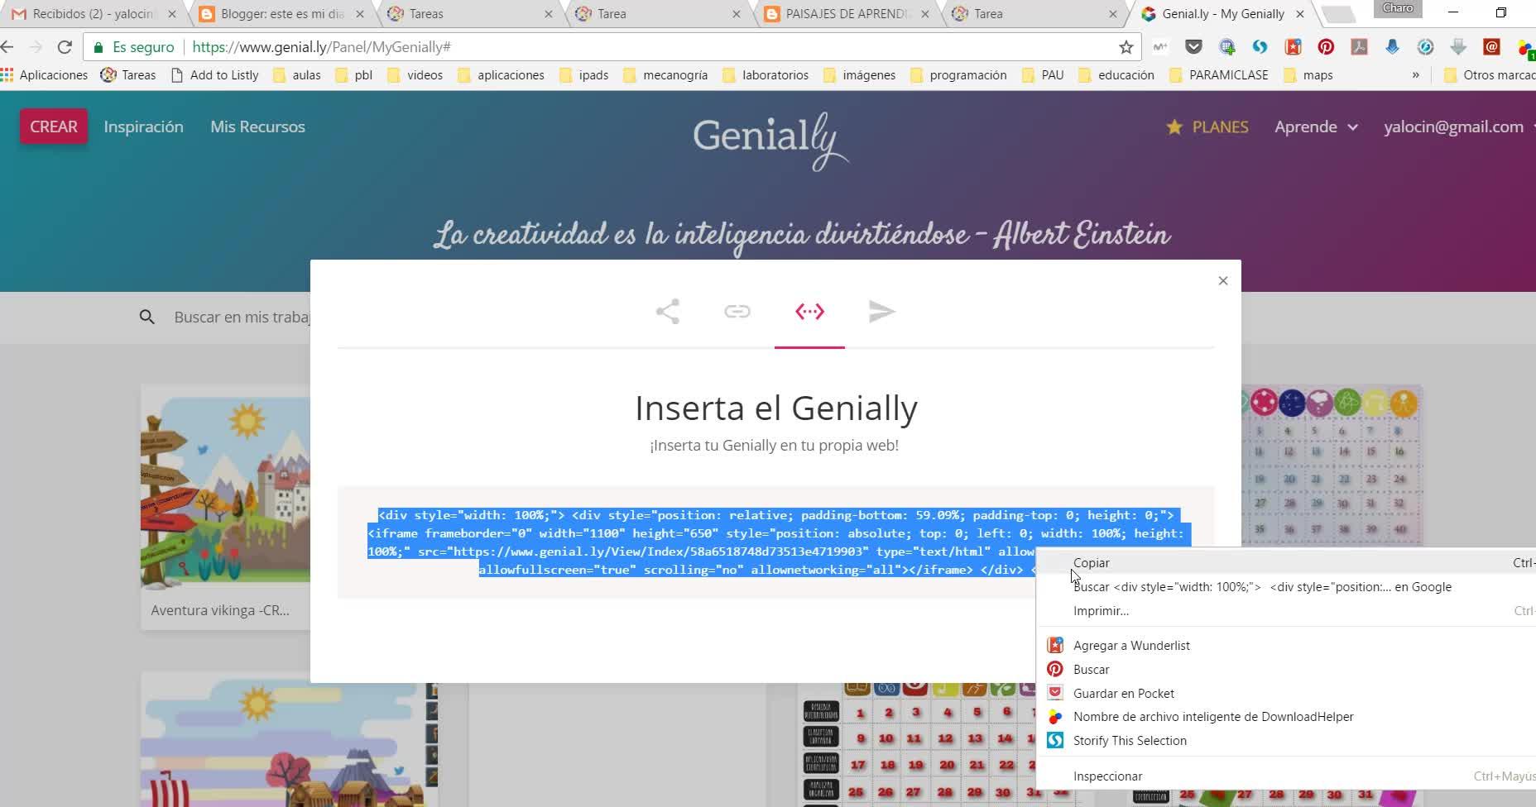Open the imágenes bookmark folder
The width and height of the screenshot is (1536, 807).
click(x=859, y=75)
